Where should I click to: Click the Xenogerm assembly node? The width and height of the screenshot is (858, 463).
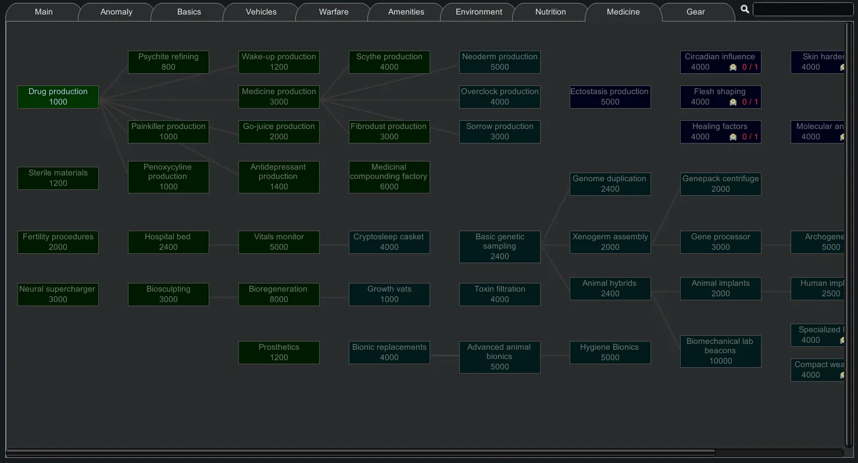610,242
